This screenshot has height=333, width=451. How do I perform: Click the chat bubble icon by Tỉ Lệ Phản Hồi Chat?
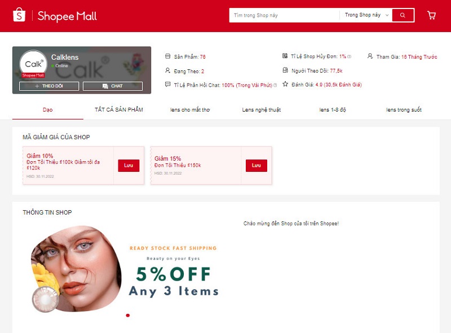pyautogui.click(x=167, y=85)
